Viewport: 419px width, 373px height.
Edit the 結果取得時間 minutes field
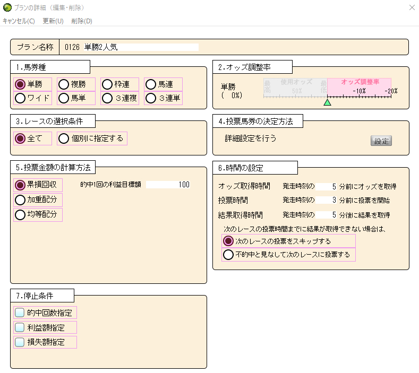click(326, 215)
